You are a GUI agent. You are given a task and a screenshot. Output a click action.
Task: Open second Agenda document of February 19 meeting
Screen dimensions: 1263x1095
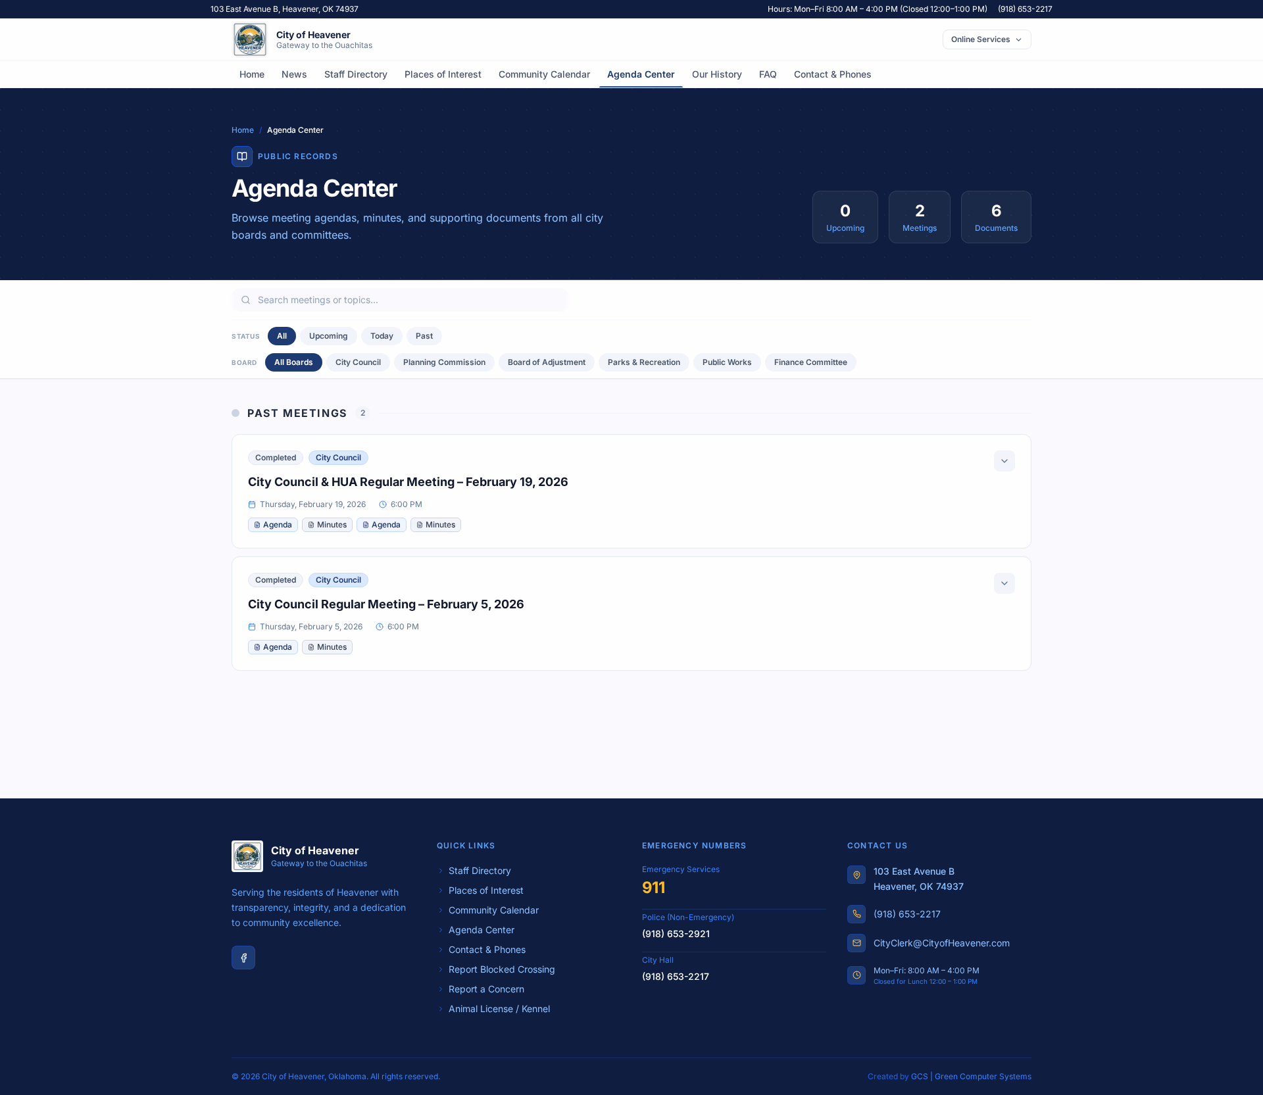click(x=382, y=525)
